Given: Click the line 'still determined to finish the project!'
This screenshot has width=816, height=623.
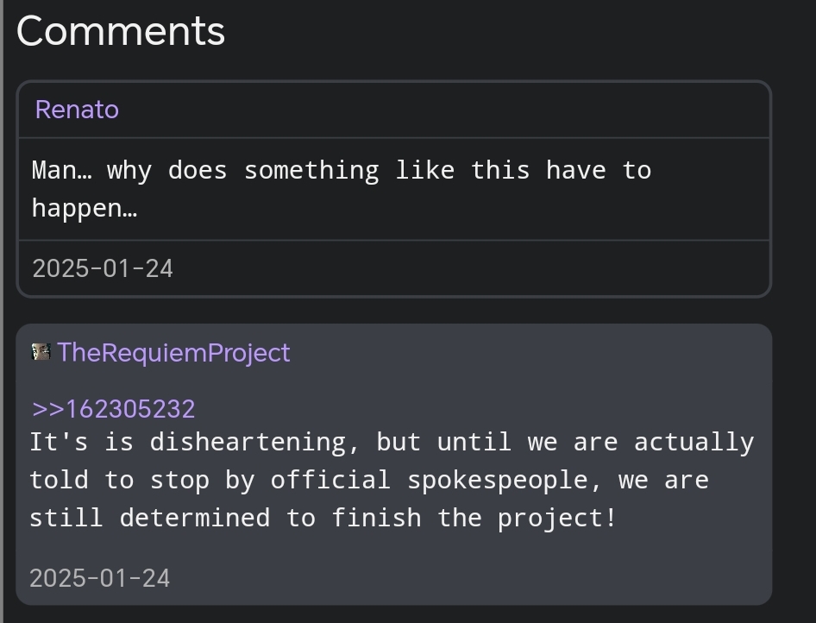Looking at the screenshot, I should (323, 518).
